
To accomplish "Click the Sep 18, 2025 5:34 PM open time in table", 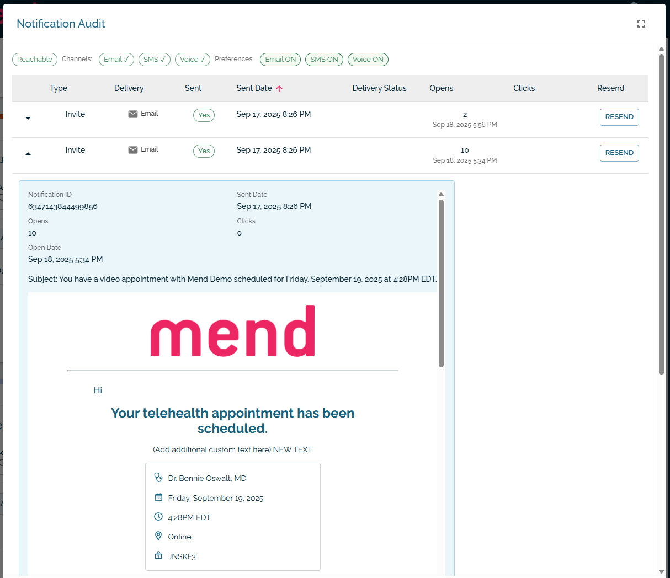I will (465, 160).
